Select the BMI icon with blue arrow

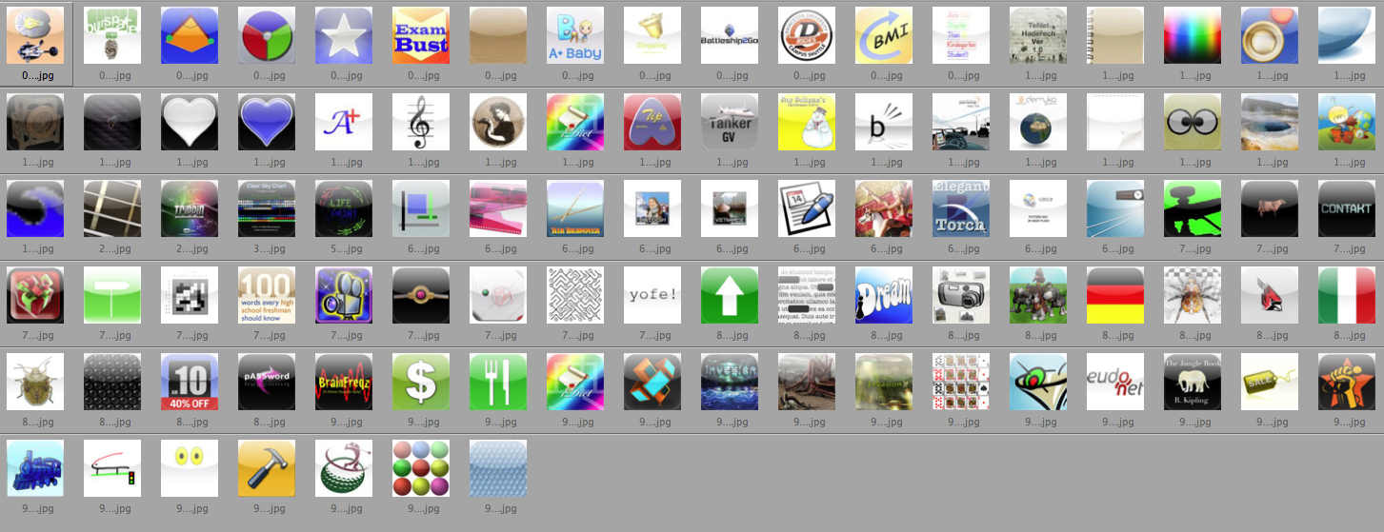coord(884,35)
